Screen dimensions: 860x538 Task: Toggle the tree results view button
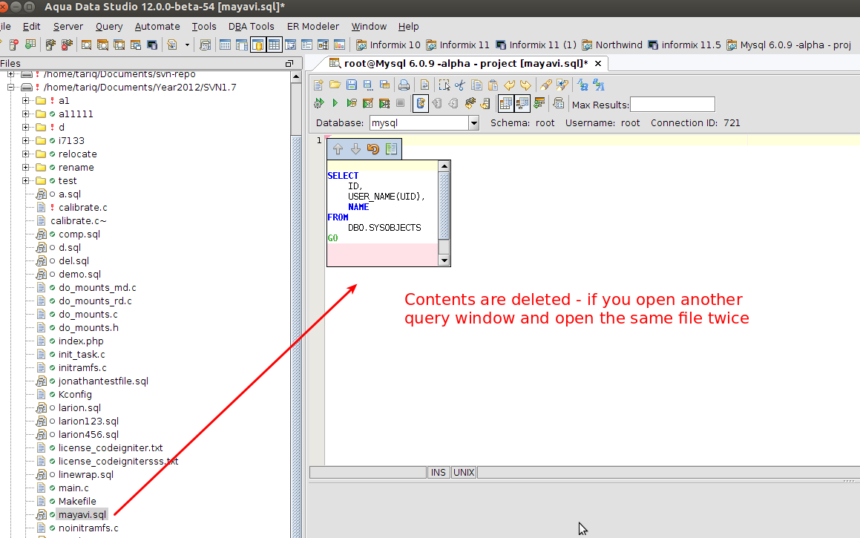click(522, 103)
